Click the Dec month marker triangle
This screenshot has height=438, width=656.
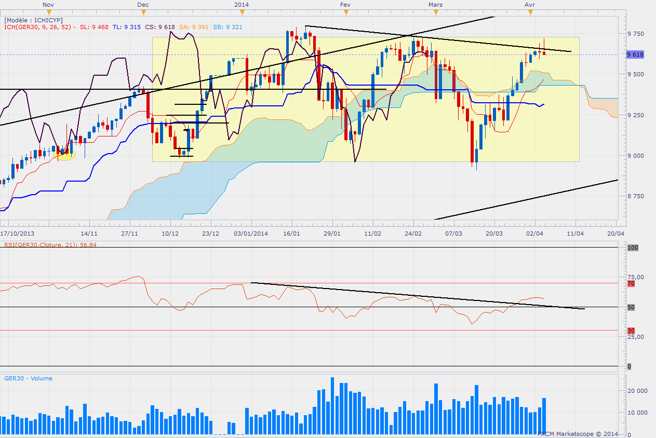(x=143, y=11)
